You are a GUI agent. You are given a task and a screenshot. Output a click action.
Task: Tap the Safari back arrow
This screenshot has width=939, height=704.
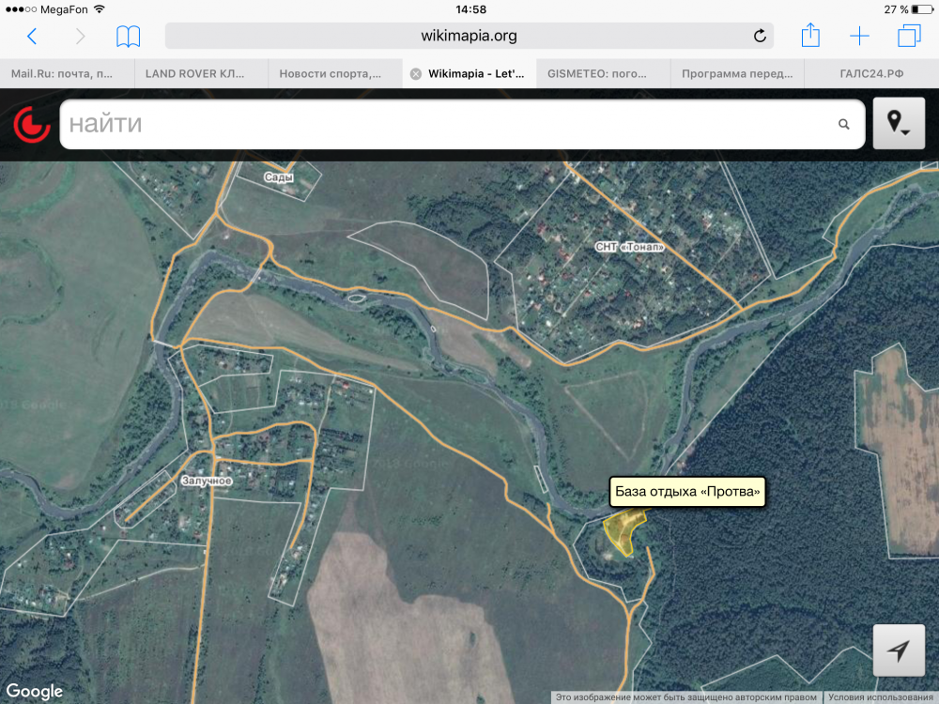tap(32, 37)
